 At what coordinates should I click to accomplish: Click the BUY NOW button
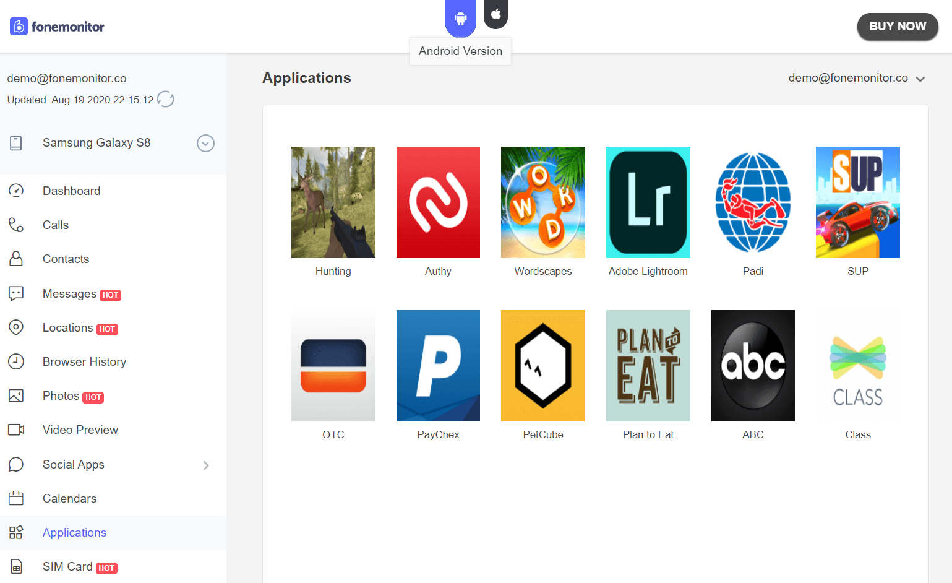click(x=898, y=27)
